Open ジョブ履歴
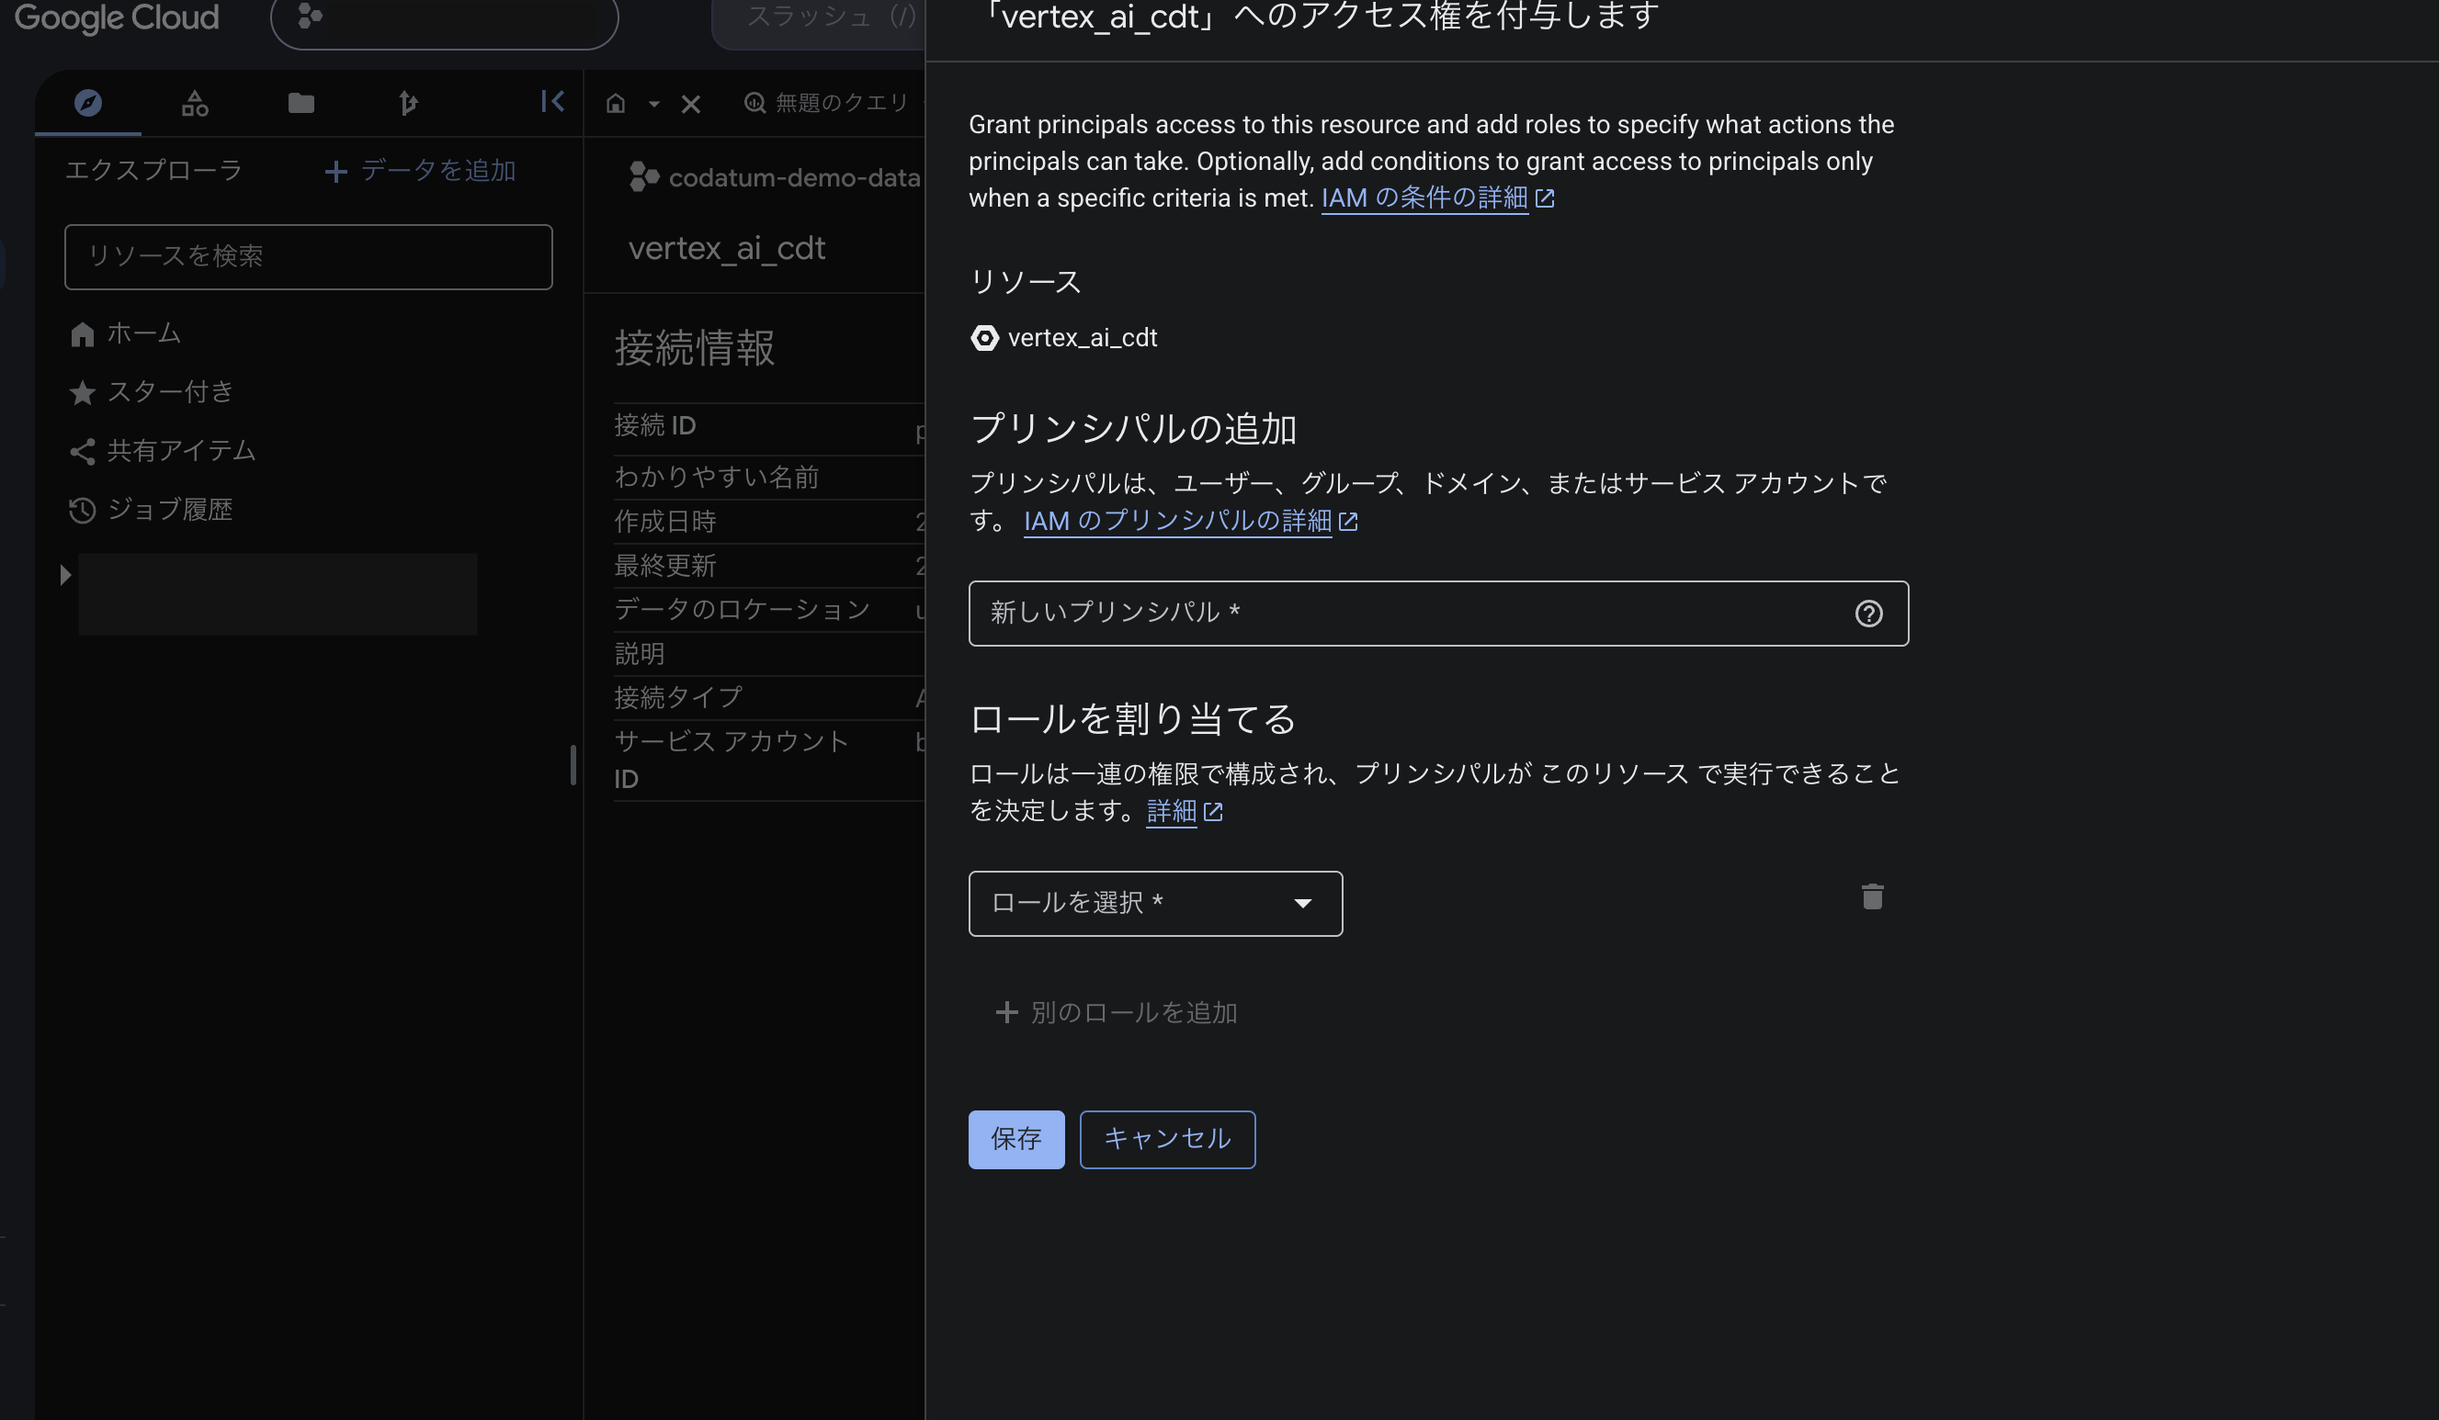Viewport: 2439px width, 1420px height. pyautogui.click(x=151, y=510)
